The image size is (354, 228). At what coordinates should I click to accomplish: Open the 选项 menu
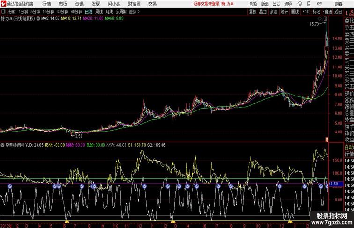point(288,4)
